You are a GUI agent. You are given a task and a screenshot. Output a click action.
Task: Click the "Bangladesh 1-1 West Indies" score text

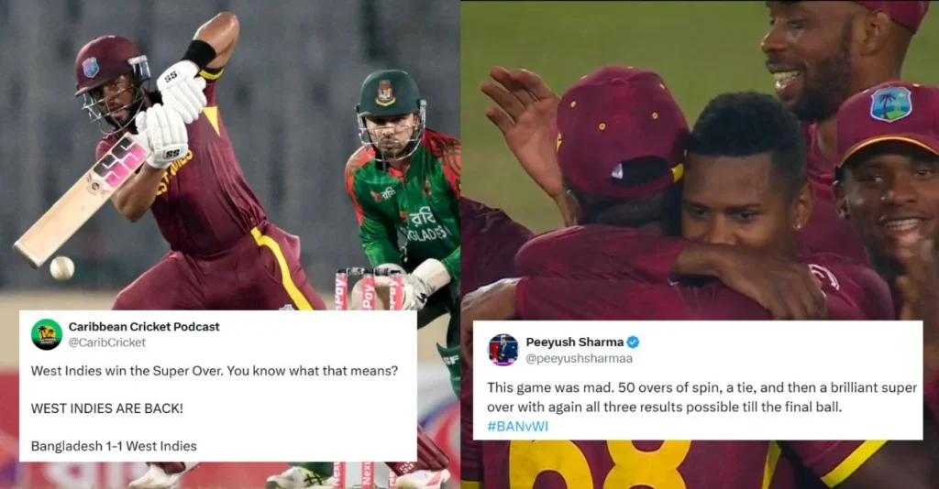pyautogui.click(x=114, y=446)
